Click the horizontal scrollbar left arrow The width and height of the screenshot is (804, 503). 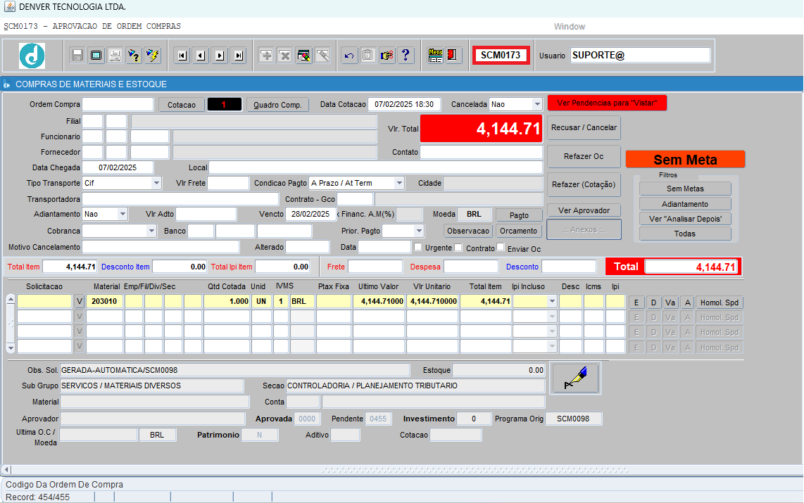(6, 469)
